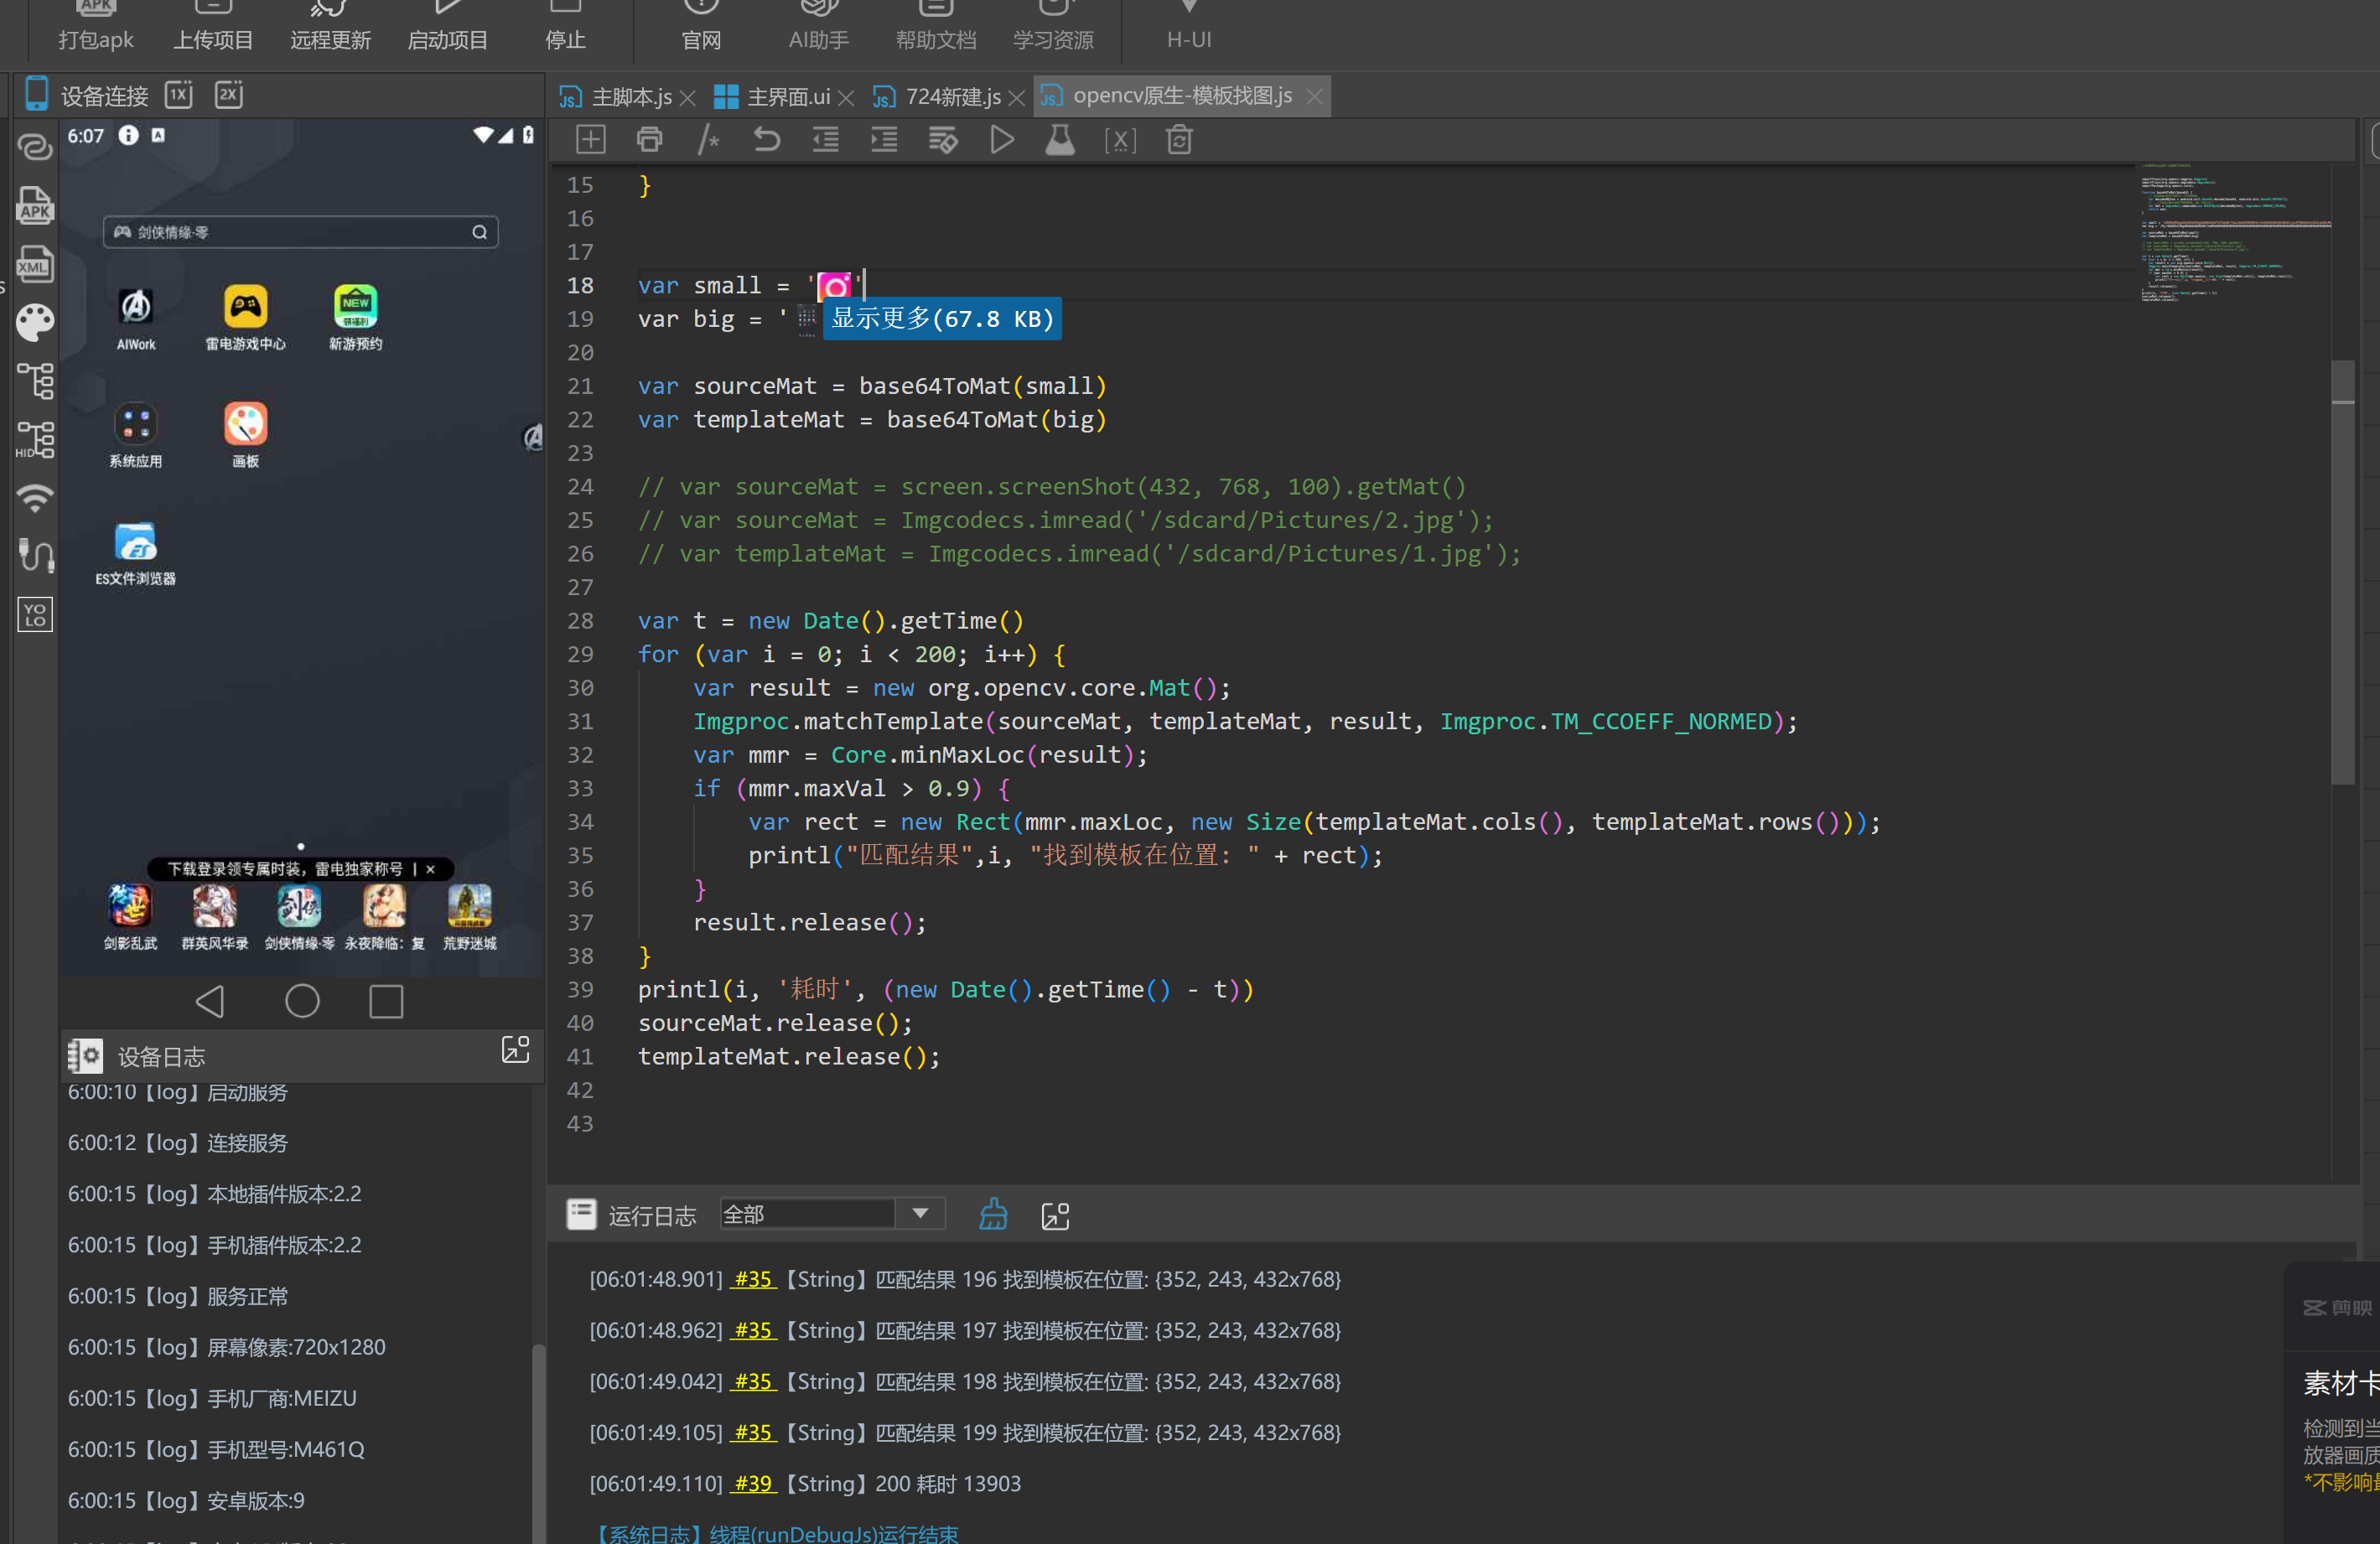Image resolution: width=2380 pixels, height=1544 pixels.
Task: Clear the run log with broom icon
Action: click(x=993, y=1214)
